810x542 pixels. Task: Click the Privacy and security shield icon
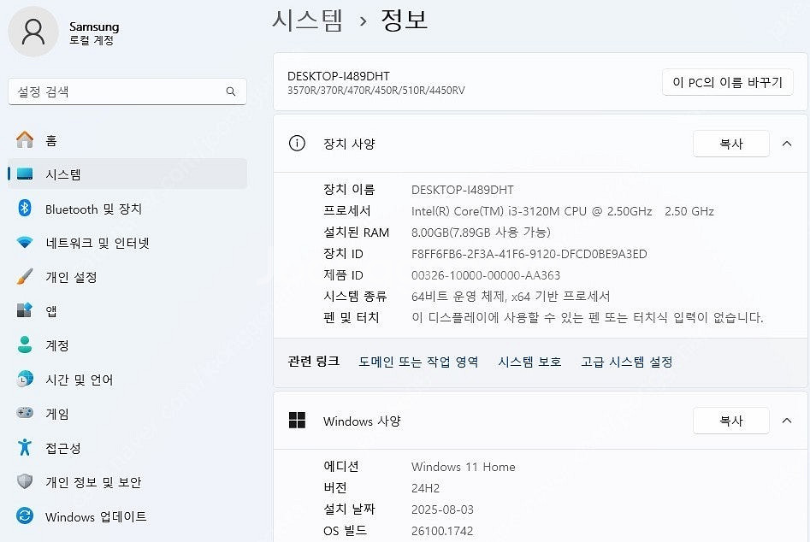[x=24, y=481]
